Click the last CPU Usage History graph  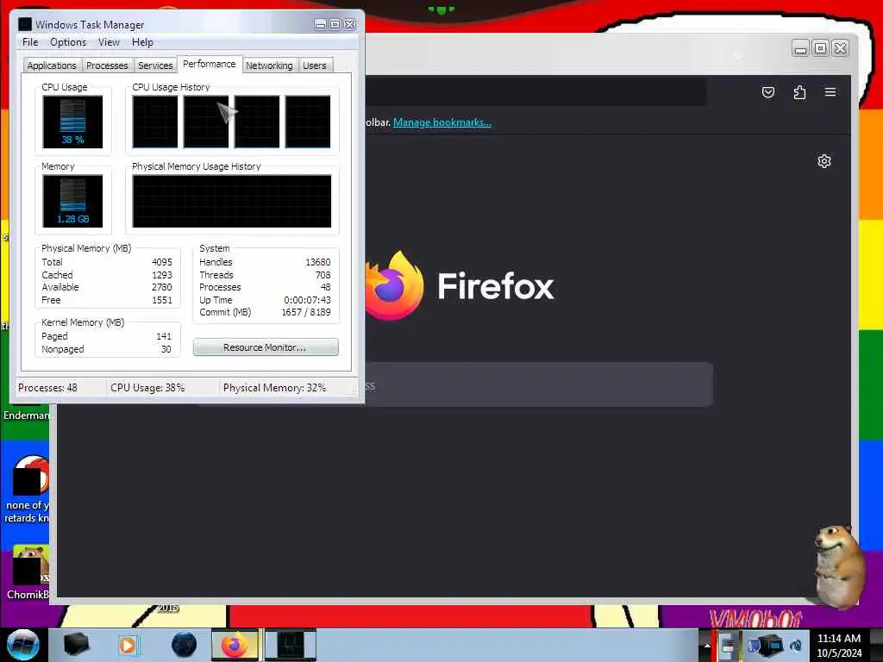pos(308,122)
